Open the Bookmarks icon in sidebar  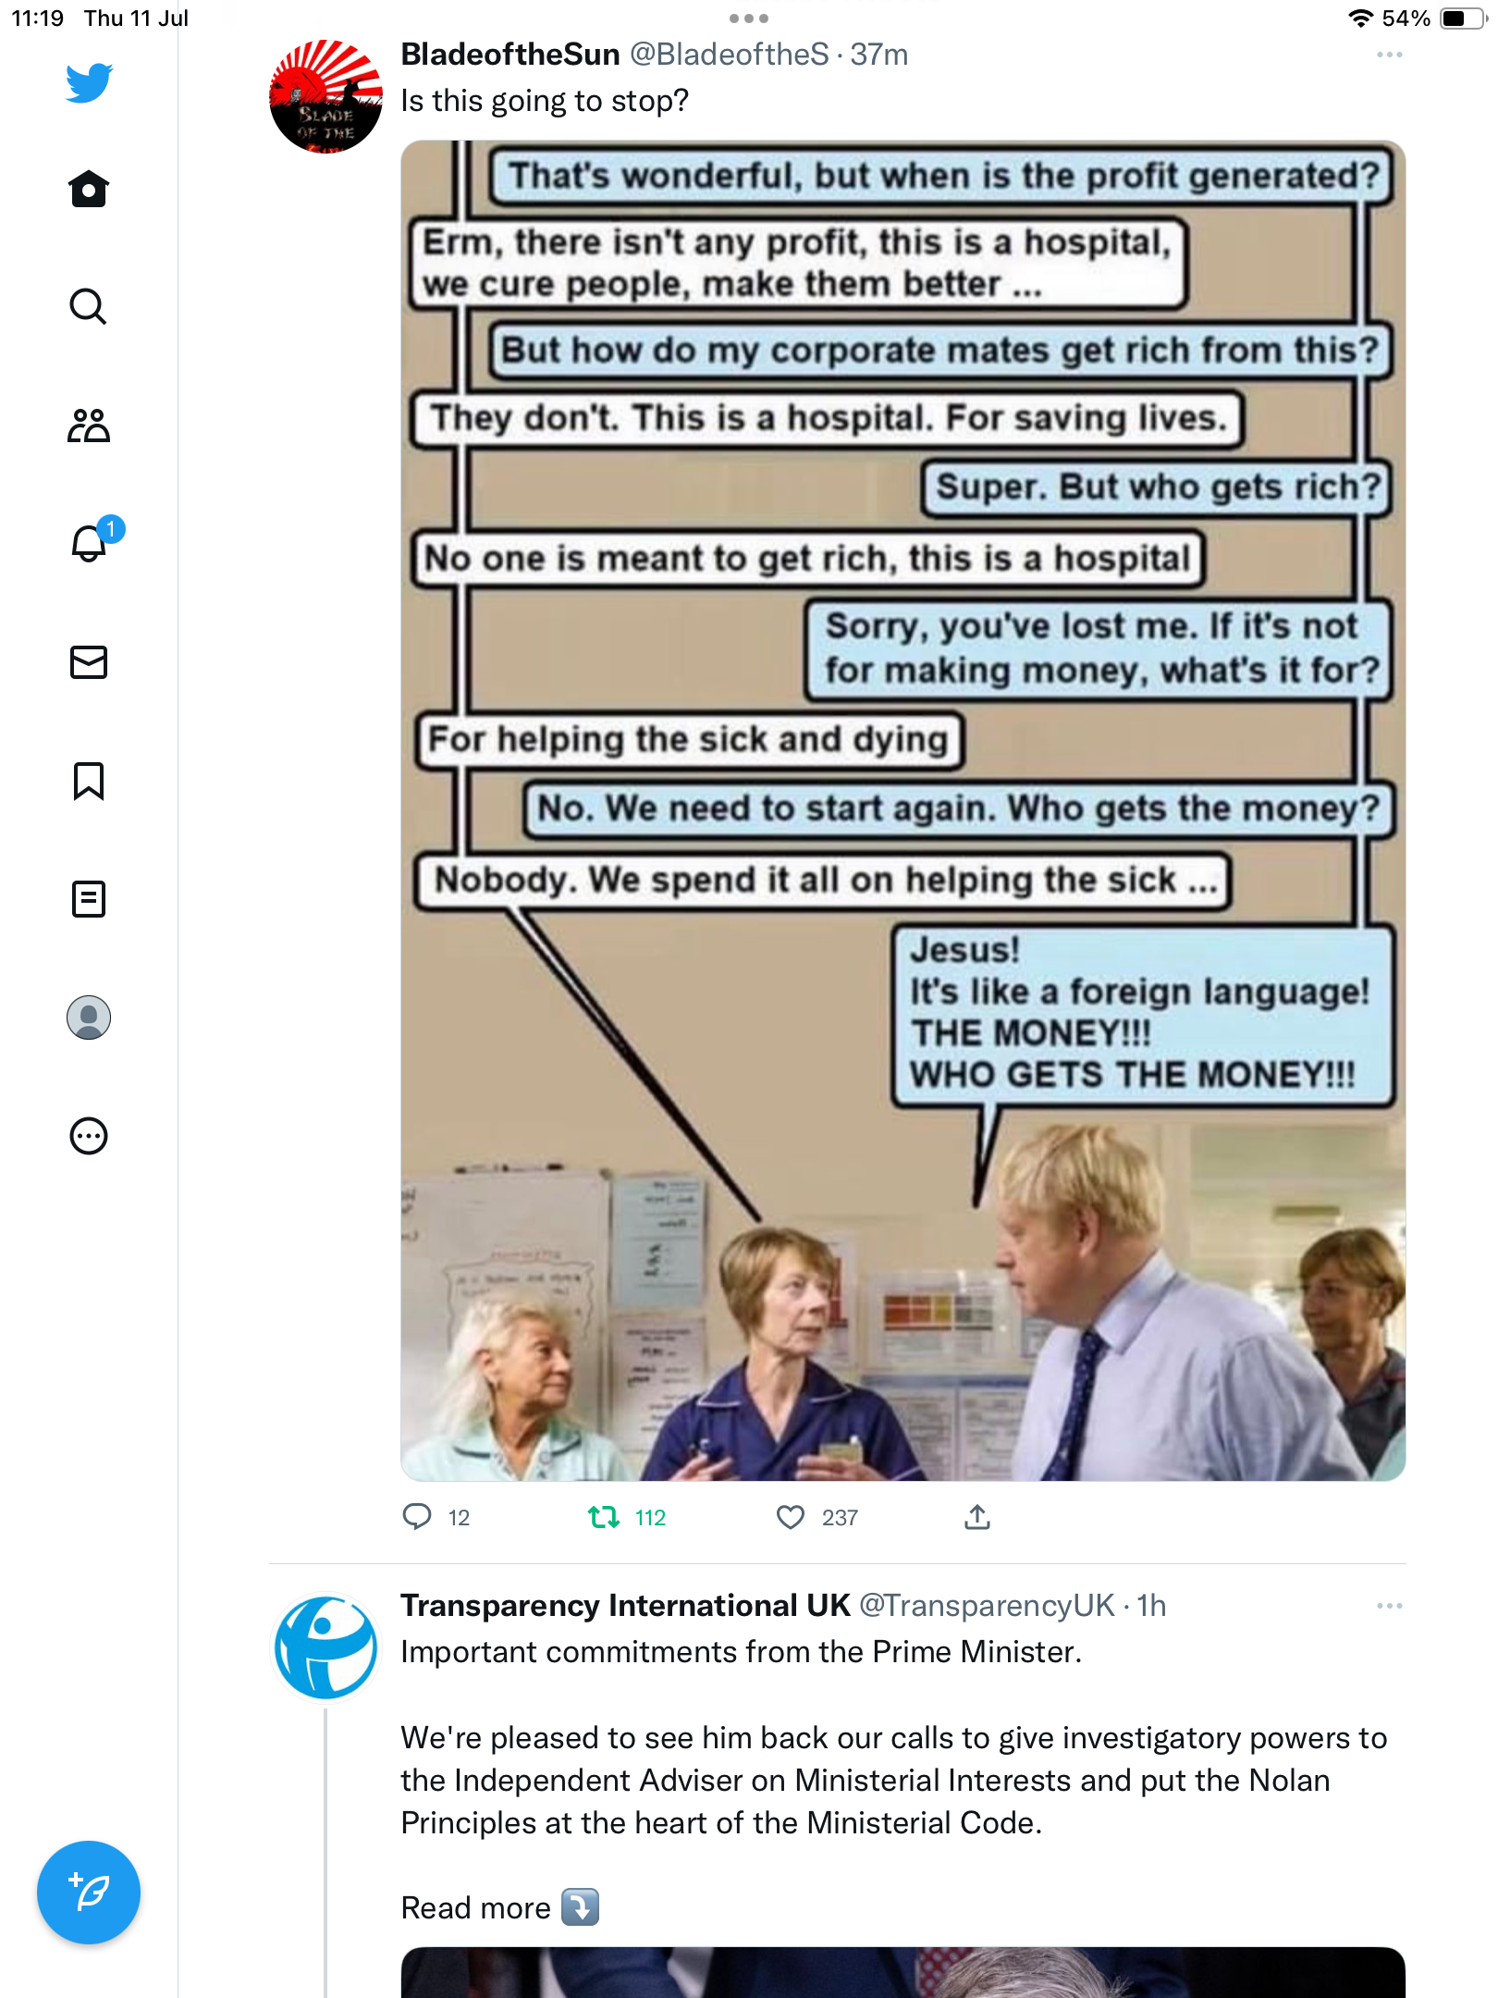[x=89, y=781]
